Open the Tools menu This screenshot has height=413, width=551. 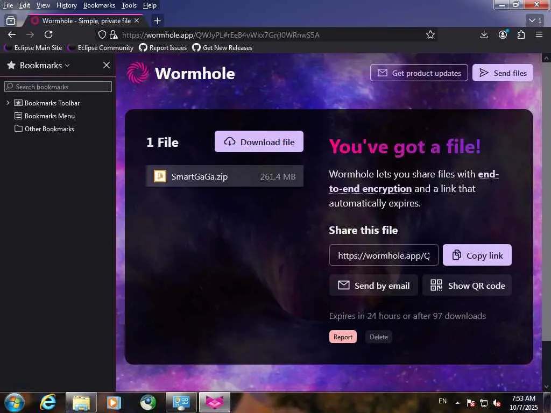pyautogui.click(x=129, y=5)
